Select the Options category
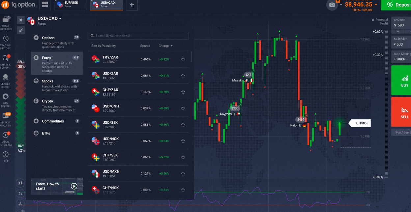This screenshot has height=212, width=411. [x=57, y=42]
